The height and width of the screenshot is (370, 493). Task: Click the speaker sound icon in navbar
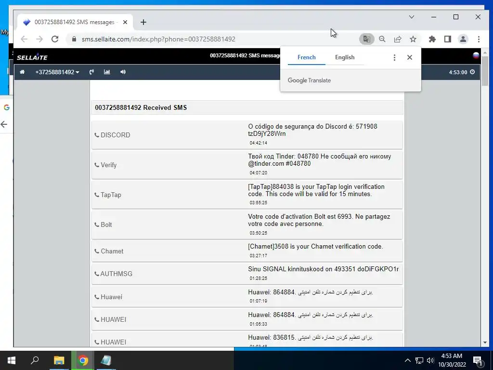[x=123, y=72]
